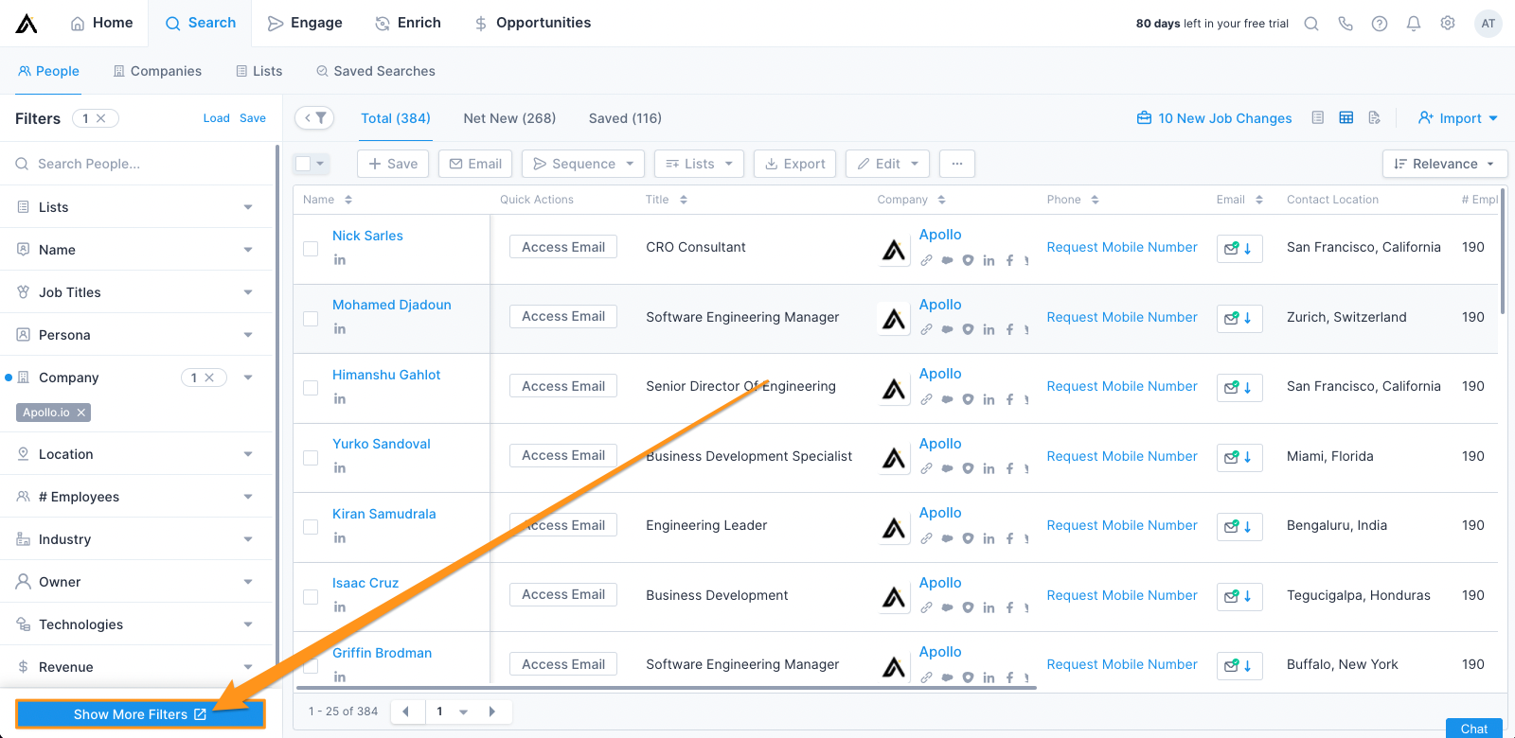Open the Relevance sort dropdown
This screenshot has width=1515, height=738.
[1445, 164]
